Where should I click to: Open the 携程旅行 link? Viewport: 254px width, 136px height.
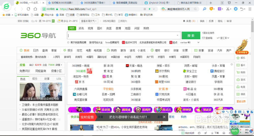coord(217,71)
